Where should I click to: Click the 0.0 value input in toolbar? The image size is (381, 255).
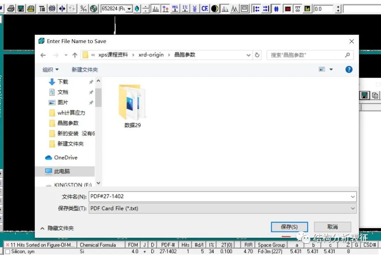click(323, 9)
